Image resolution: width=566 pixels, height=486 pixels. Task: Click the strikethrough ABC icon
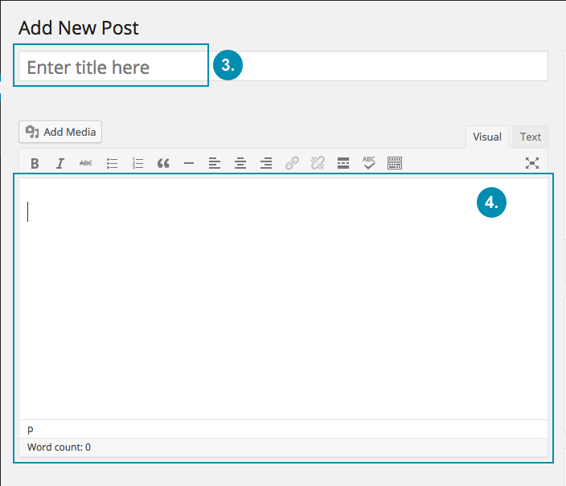point(85,163)
